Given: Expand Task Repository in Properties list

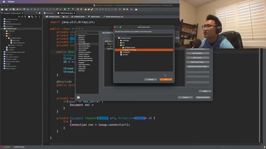Looking at the screenshot, I should click(x=77, y=65).
